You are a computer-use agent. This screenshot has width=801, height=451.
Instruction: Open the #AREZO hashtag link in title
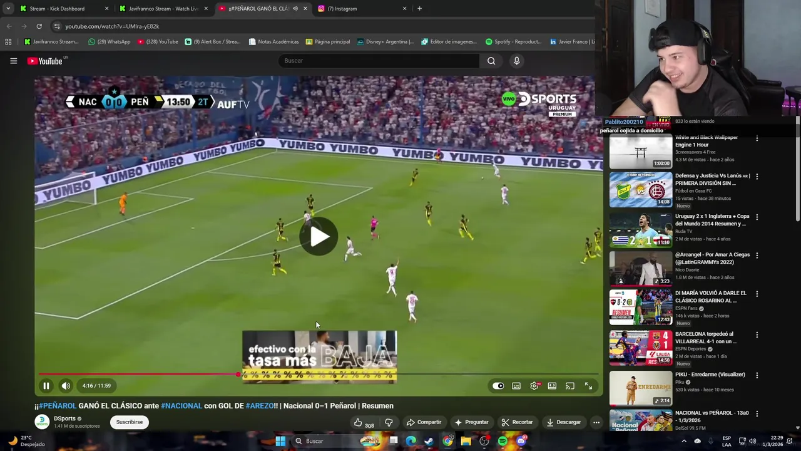(259, 406)
